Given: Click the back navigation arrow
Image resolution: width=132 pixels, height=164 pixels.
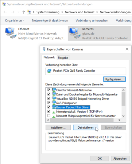Looking at the screenshot, I should (5, 12).
